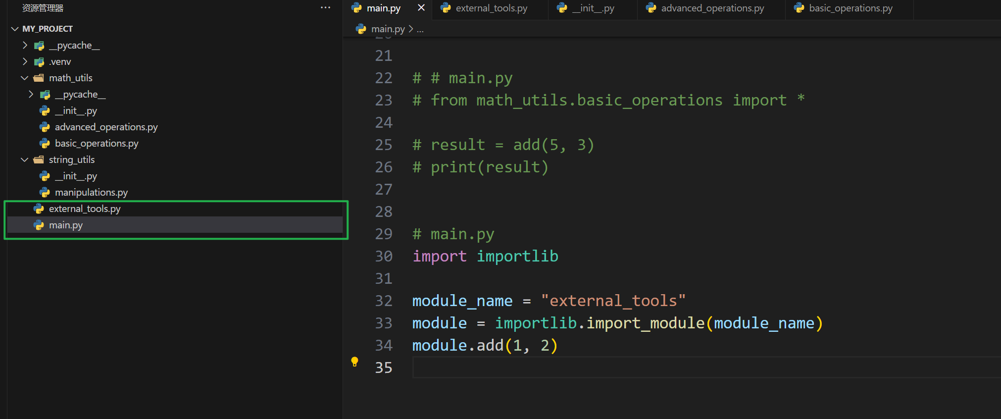Image resolution: width=1001 pixels, height=419 pixels.
Task: Click Python icon beside manipulations.py
Action: tap(45, 192)
